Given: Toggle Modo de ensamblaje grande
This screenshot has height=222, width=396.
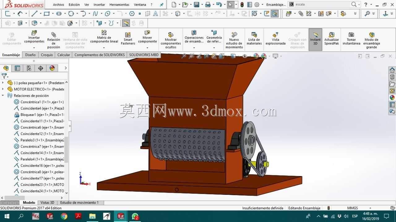Looking at the screenshot, I should tap(372, 40).
